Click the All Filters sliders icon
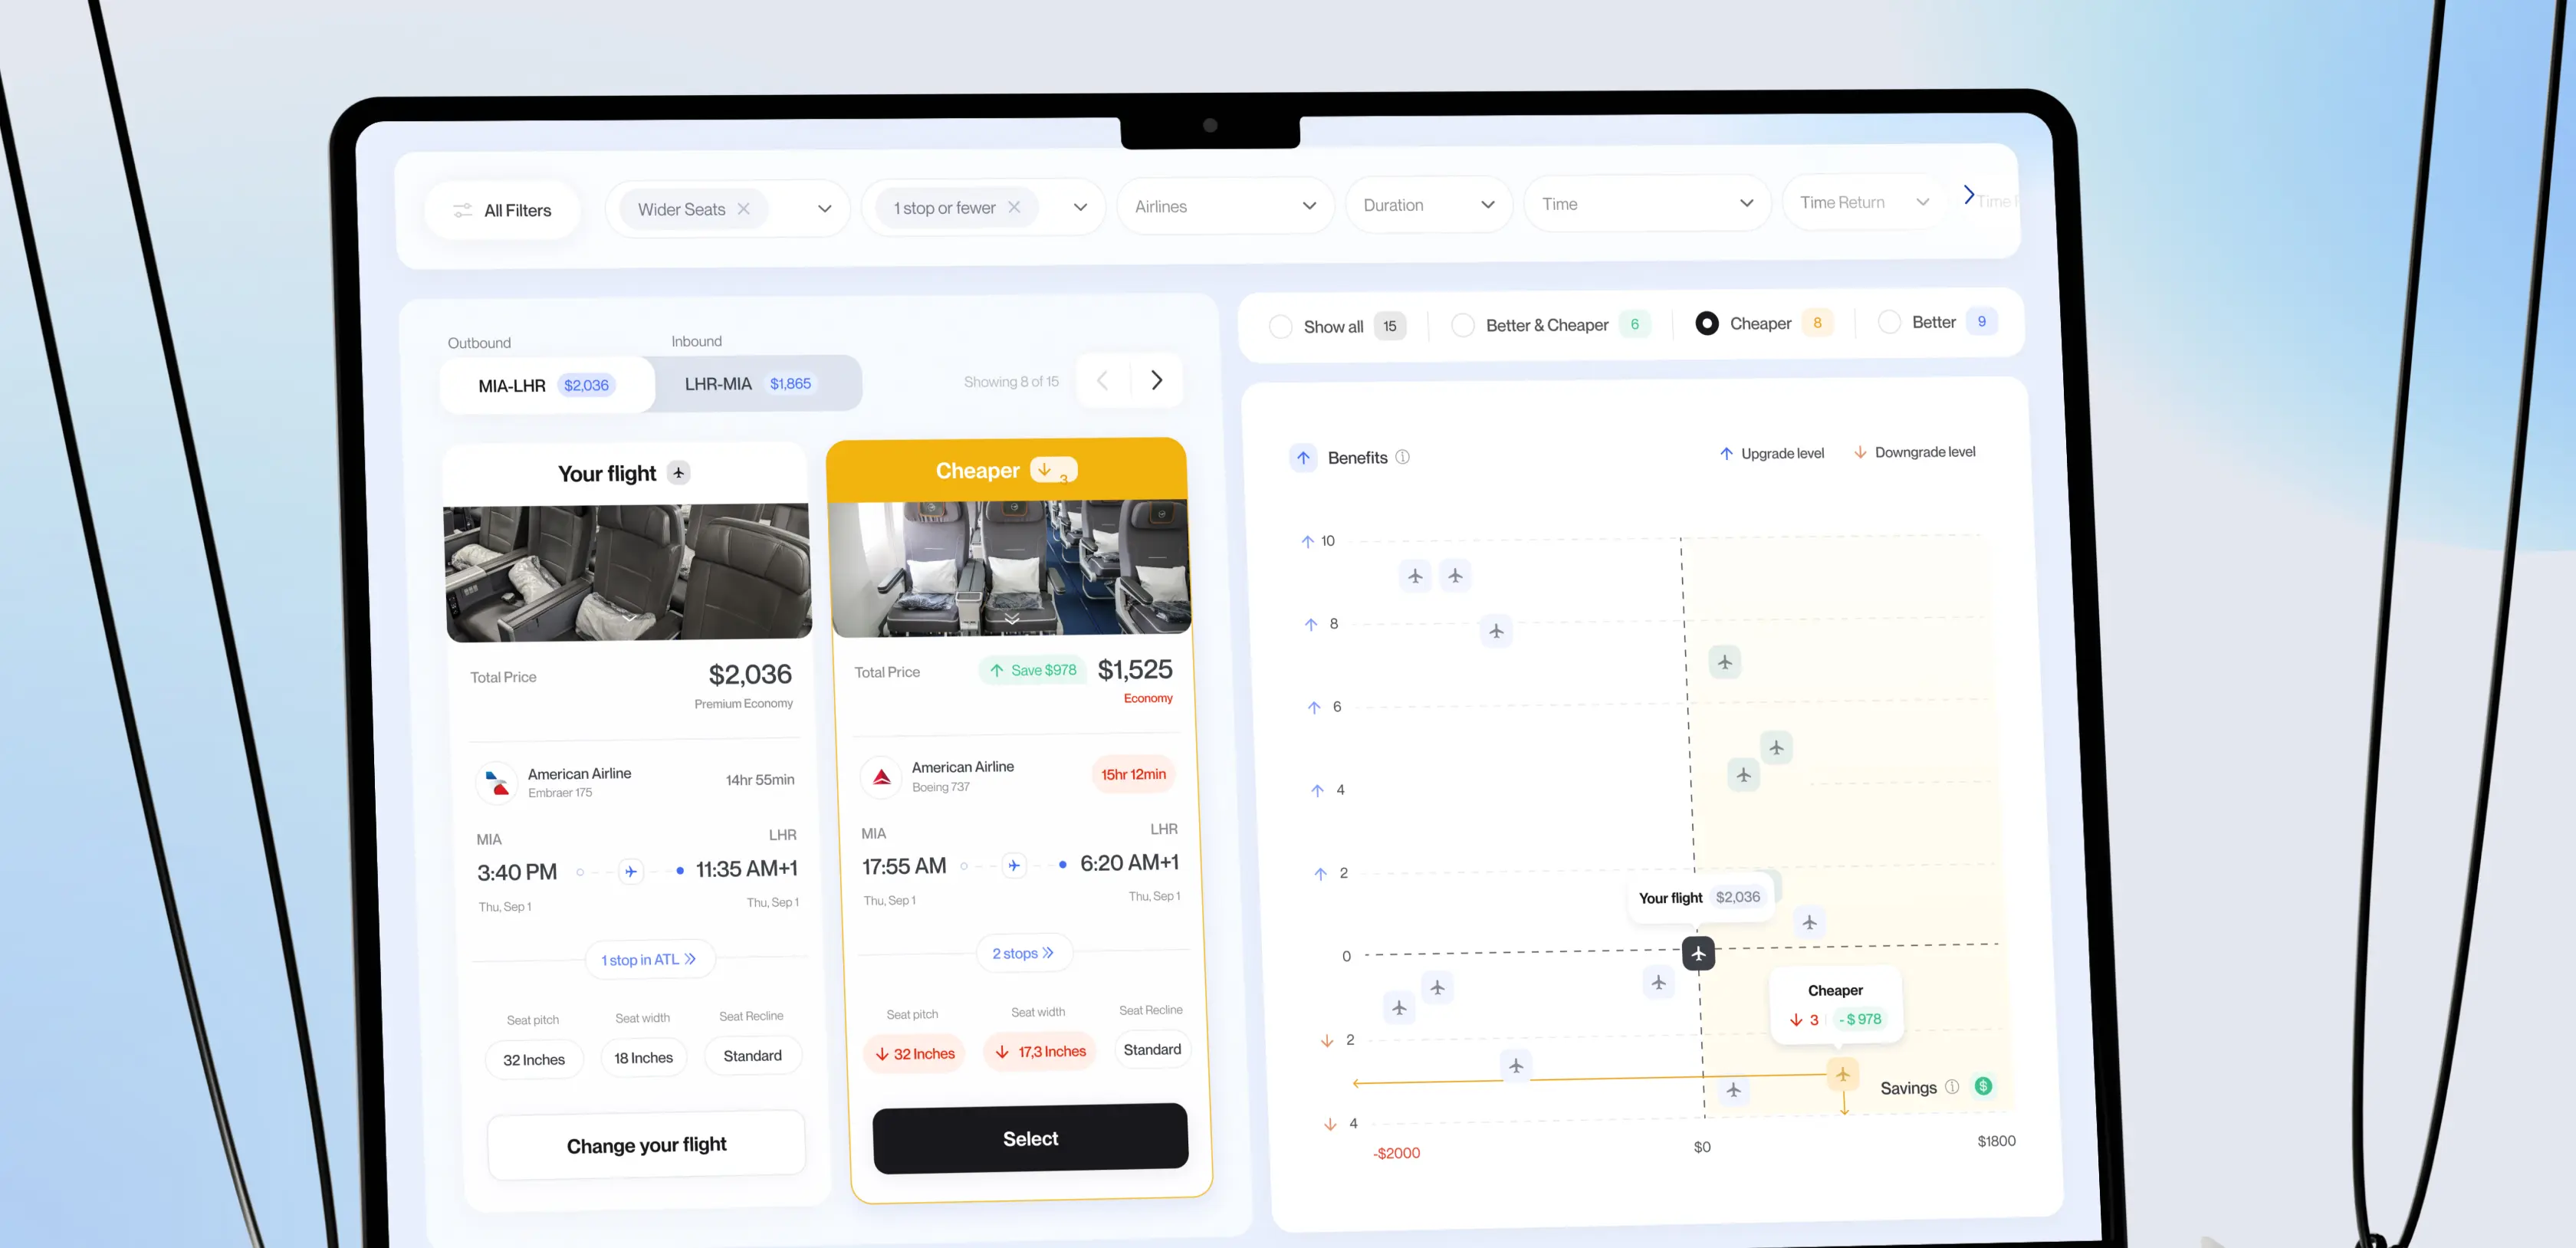Viewport: 2576px width, 1248px height. pyautogui.click(x=462, y=210)
